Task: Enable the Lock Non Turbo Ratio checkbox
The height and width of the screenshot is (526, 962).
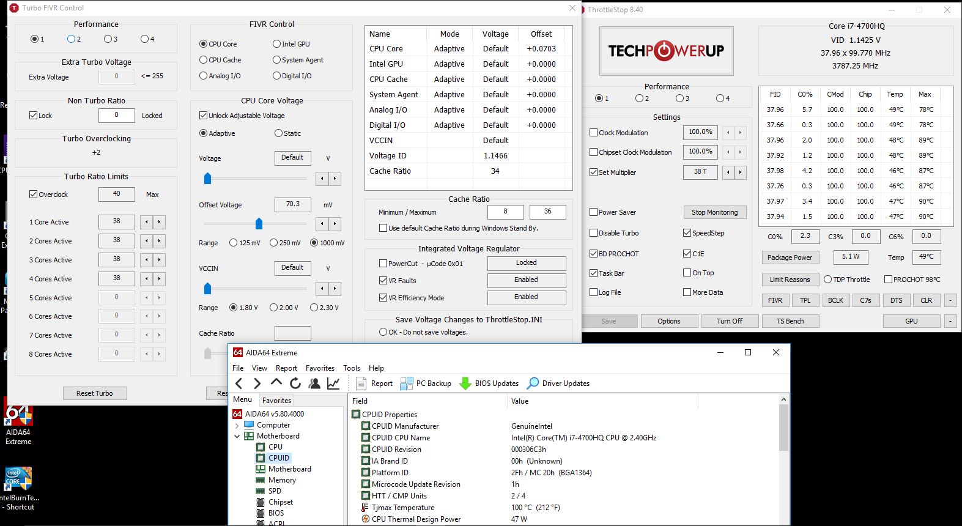Action: (x=34, y=116)
